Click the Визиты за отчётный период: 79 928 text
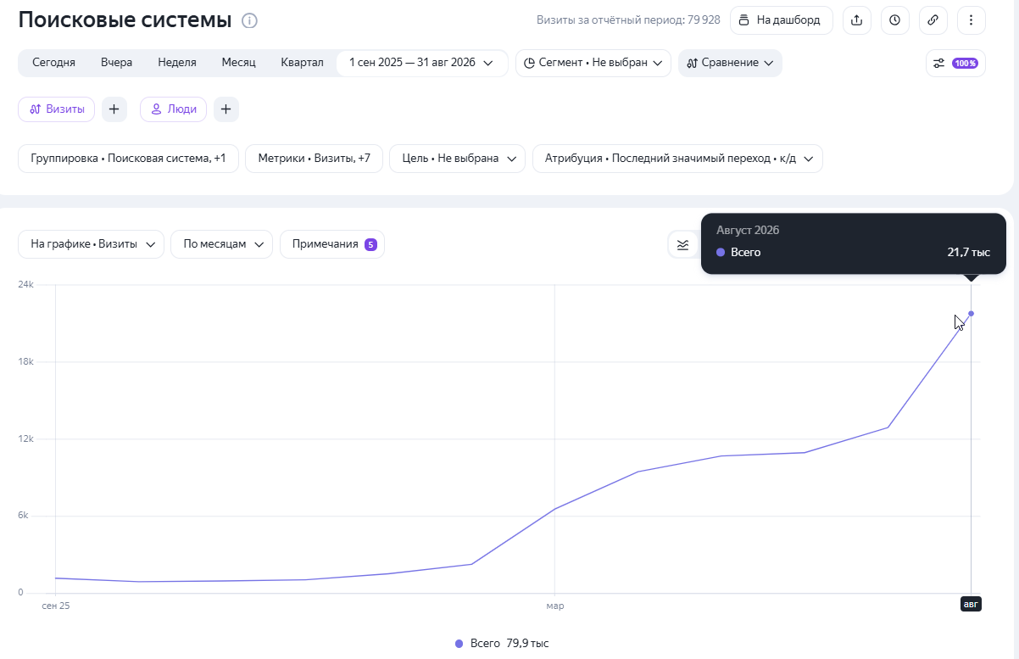This screenshot has height=659, width=1019. click(628, 20)
